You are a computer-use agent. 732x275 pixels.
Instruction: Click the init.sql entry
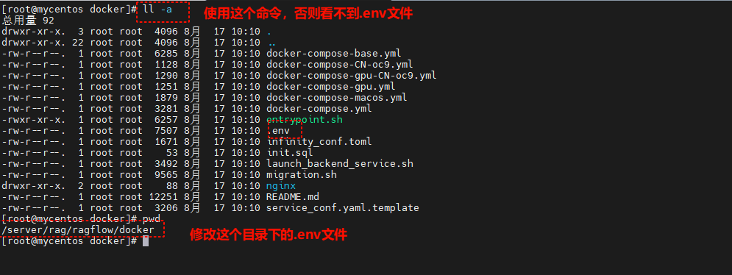pyautogui.click(x=289, y=153)
